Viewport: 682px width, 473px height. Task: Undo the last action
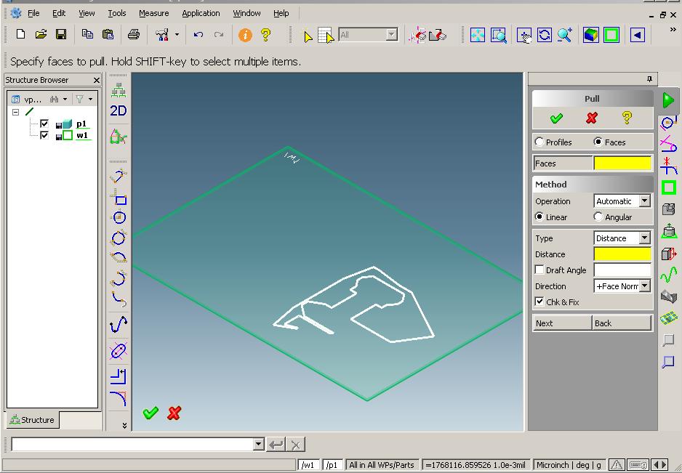(198, 35)
